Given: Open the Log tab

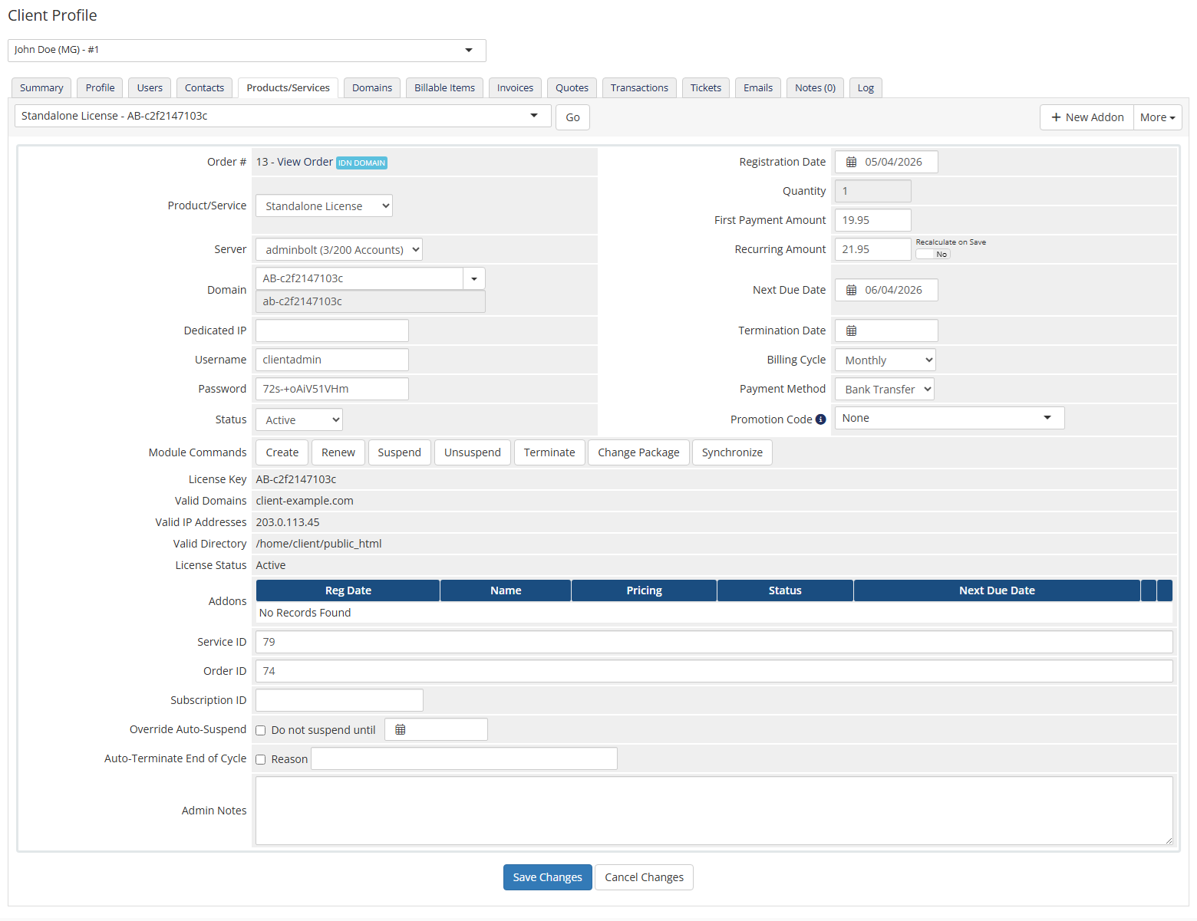Looking at the screenshot, I should click(x=866, y=87).
